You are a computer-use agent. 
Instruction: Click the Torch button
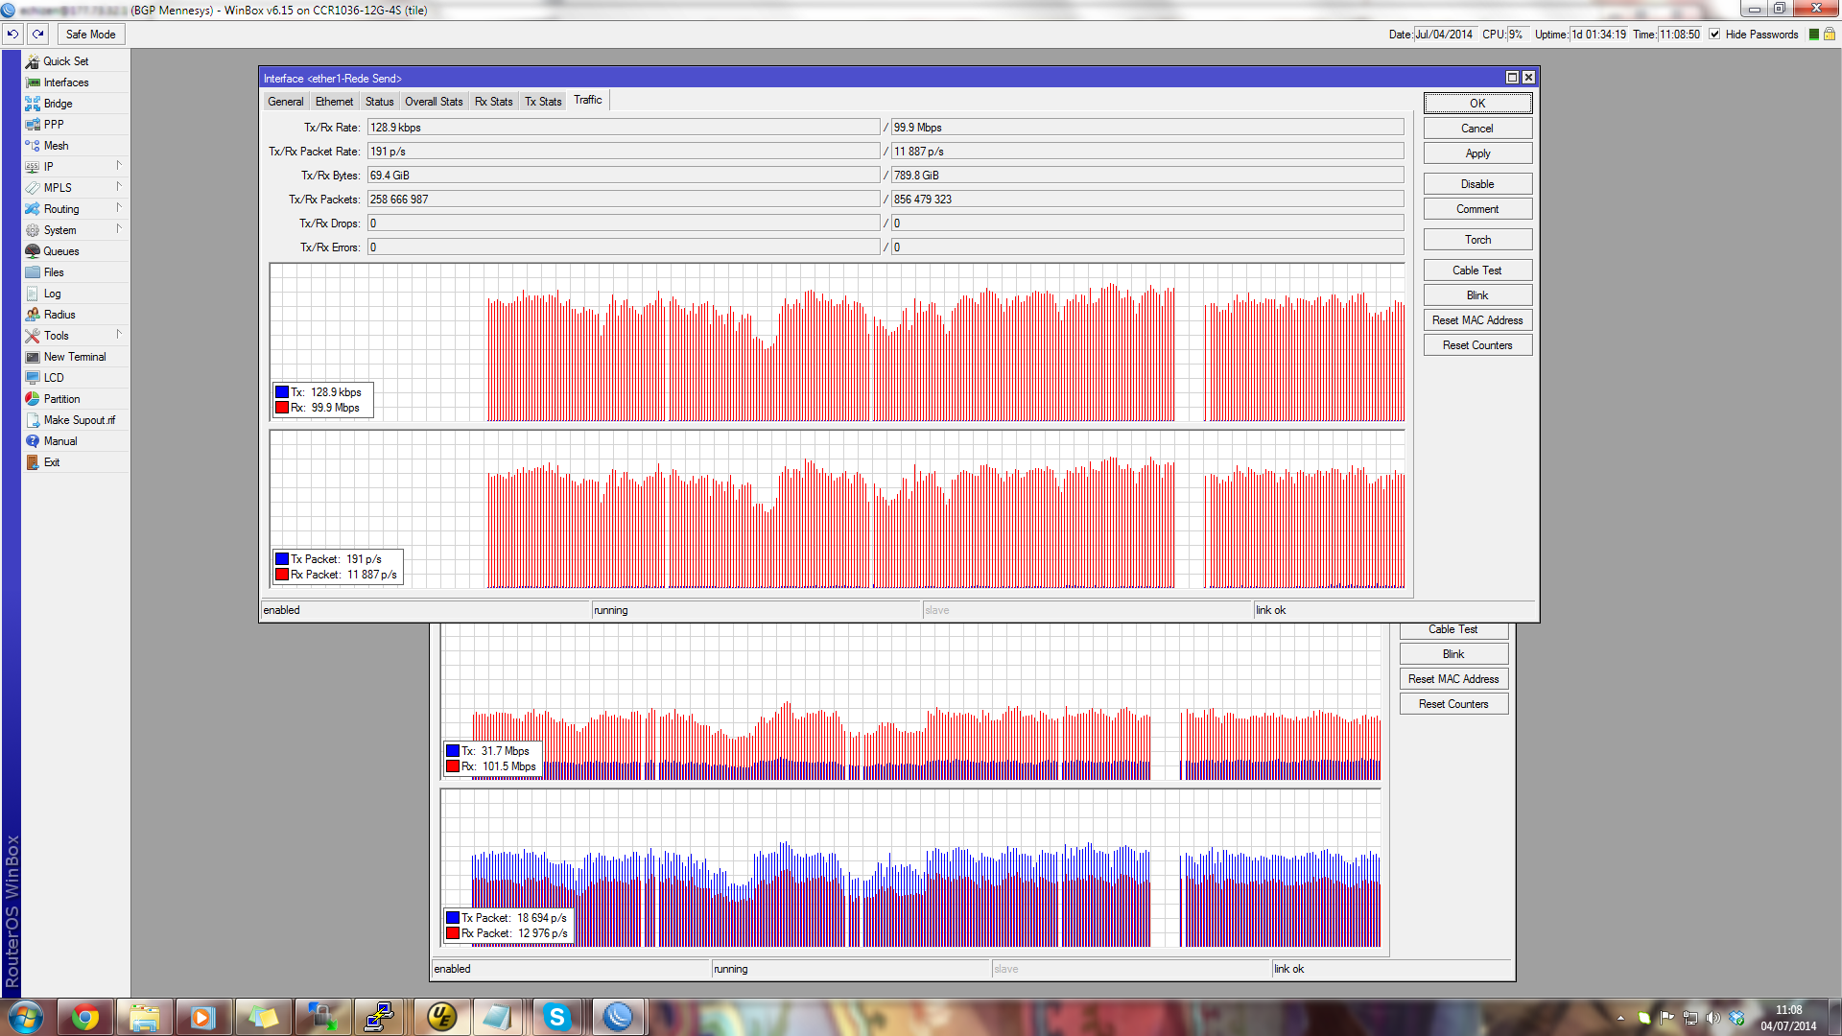pyautogui.click(x=1476, y=239)
